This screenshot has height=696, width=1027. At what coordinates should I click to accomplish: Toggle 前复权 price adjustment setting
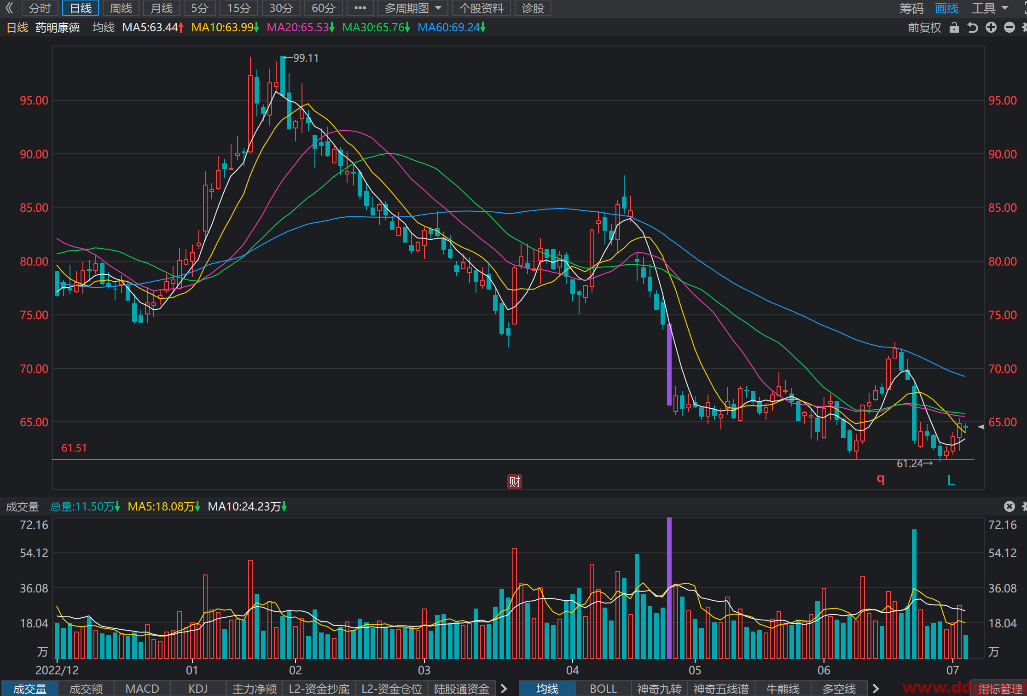(924, 28)
